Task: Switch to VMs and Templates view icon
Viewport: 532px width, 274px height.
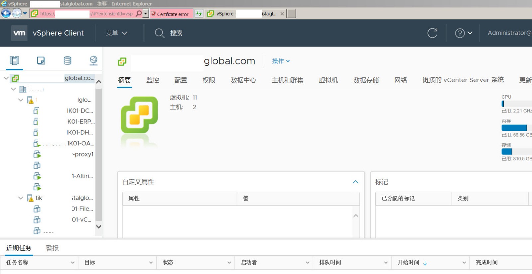Action: tap(41, 60)
